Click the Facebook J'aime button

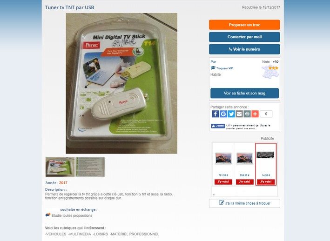(x=218, y=126)
